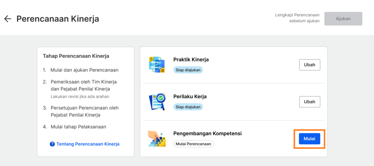Screen dimensions: 374x166
Task: Open Tentang Perencanaan Kinerja link
Action: tap(88, 144)
